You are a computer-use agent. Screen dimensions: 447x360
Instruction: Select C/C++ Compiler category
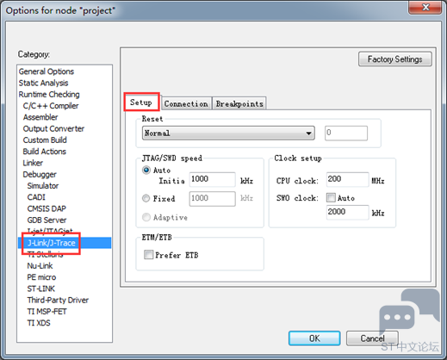51,106
